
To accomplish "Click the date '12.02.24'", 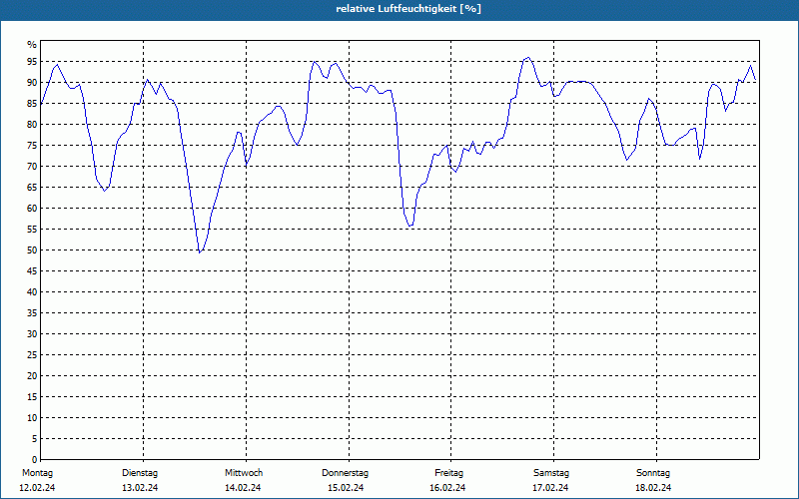I will click(x=37, y=488).
